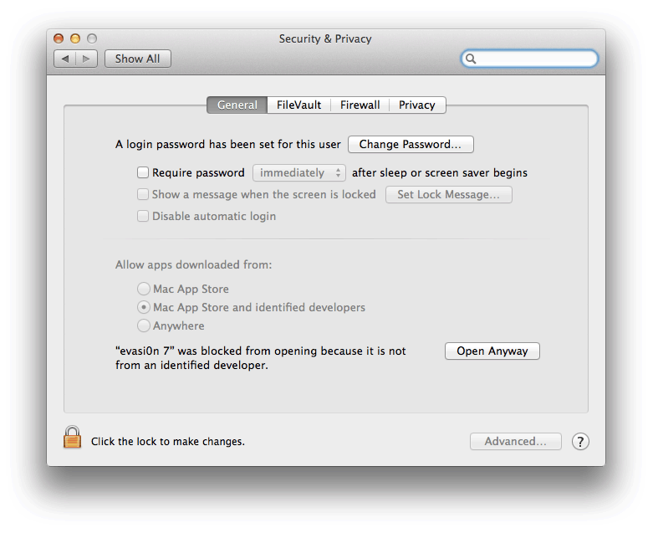Switch to the Privacy tab
Screen dimensions: 658x533
pos(416,105)
